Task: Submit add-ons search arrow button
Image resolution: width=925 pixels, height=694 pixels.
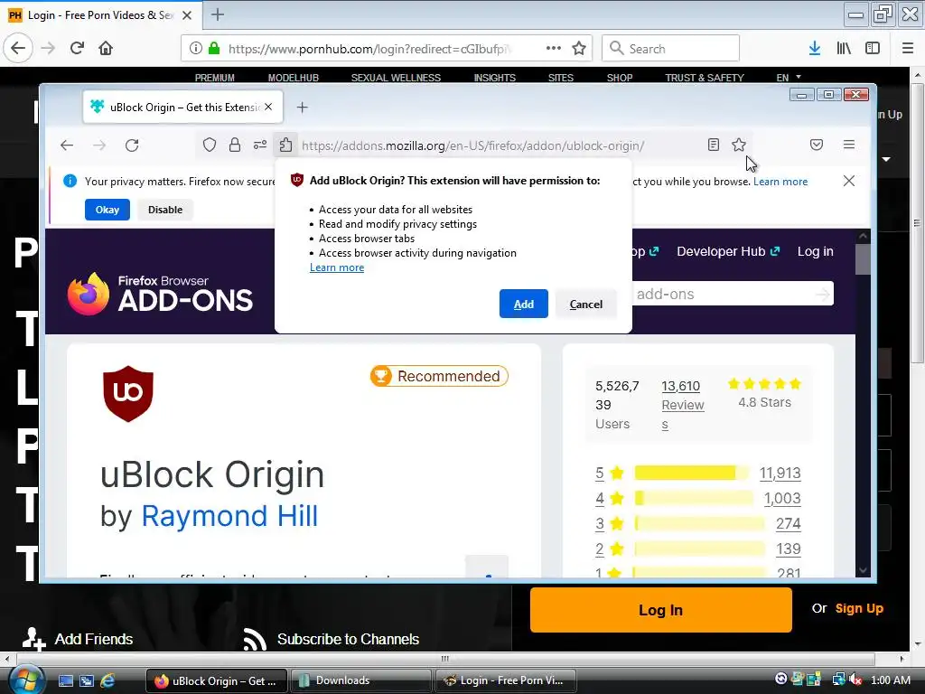Action: 823,294
